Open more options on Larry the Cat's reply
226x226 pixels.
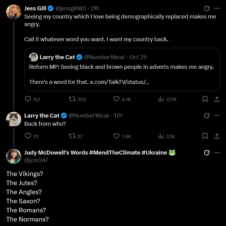coord(217,116)
